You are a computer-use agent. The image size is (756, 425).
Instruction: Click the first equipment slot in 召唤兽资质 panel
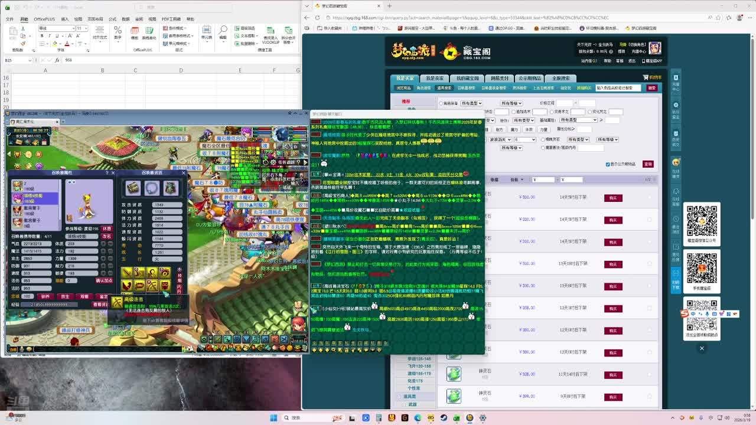[133, 188]
